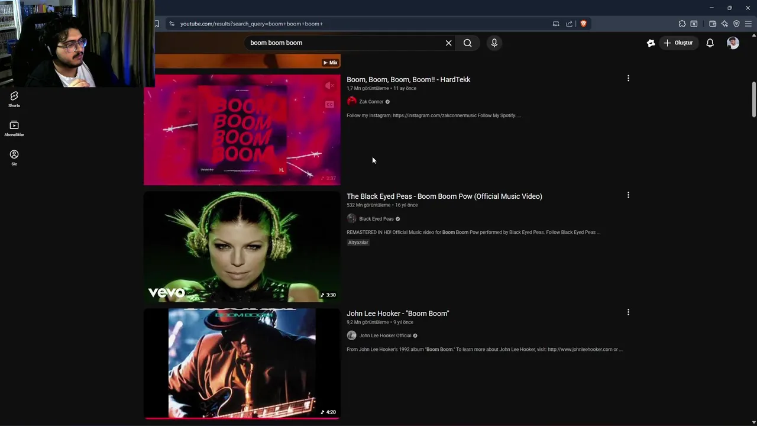Viewport: 757px width, 426px height.
Task: Play the HardTekk Boom Boom thumbnail
Action: point(242,130)
